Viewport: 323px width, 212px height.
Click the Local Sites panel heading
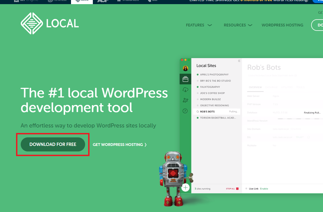tap(206, 66)
